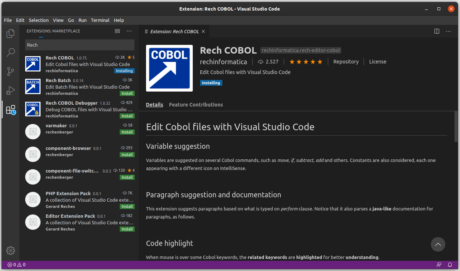View the Rech COBOL License
Image resolution: width=460 pixels, height=271 pixels.
tap(377, 62)
